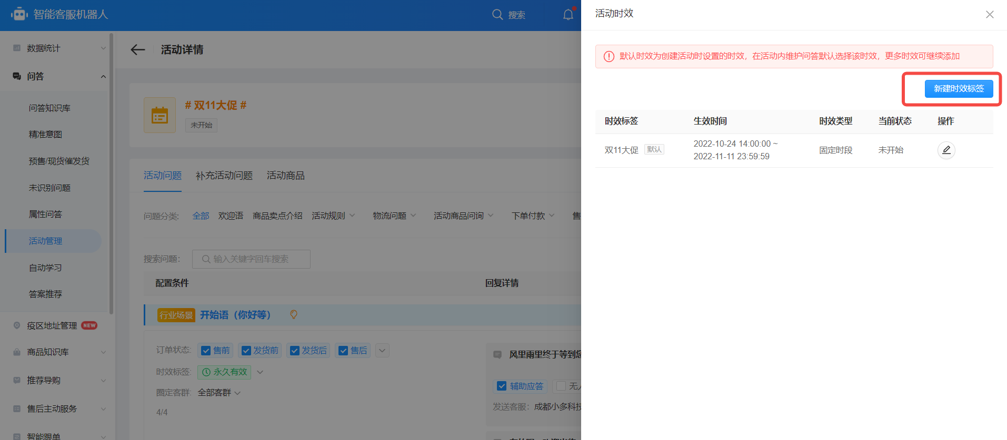
Task: Switch to the 活动商品 tab
Action: point(286,176)
